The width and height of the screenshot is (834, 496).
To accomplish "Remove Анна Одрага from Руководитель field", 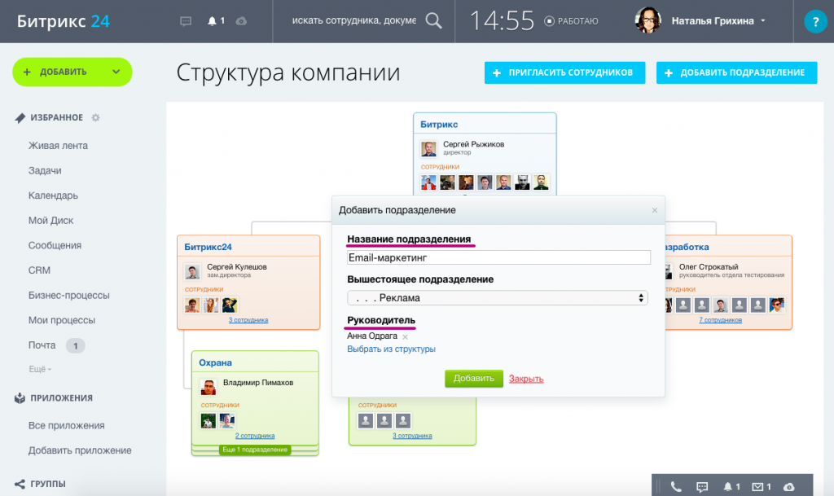I will pyautogui.click(x=406, y=336).
